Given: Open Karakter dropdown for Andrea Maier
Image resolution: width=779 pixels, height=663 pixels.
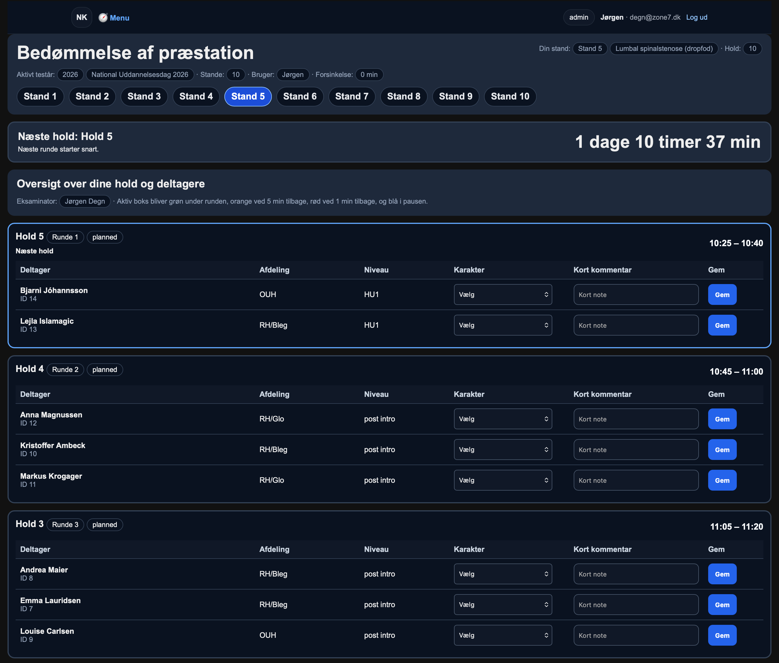Looking at the screenshot, I should point(503,574).
